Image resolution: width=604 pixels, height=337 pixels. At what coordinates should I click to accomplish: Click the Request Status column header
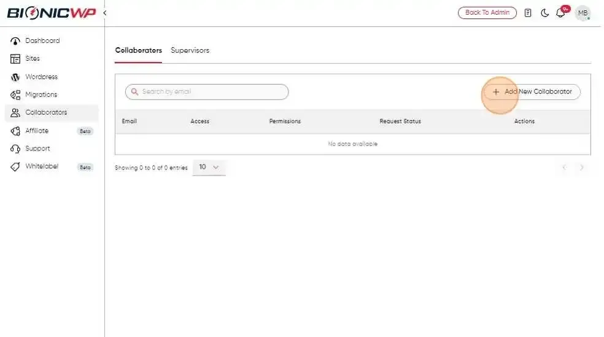pyautogui.click(x=400, y=121)
